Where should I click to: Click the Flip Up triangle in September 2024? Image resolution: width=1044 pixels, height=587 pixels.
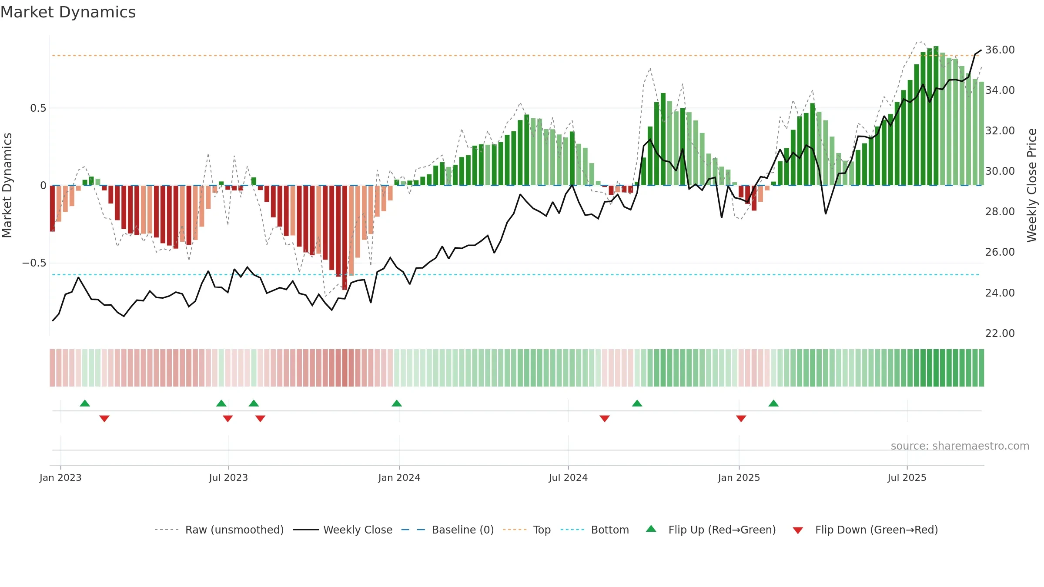[x=637, y=403]
